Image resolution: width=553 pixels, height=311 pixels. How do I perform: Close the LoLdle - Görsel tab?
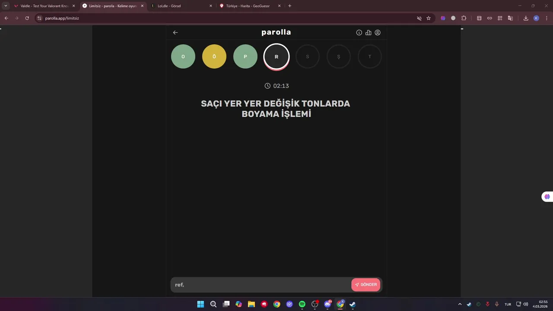211,6
